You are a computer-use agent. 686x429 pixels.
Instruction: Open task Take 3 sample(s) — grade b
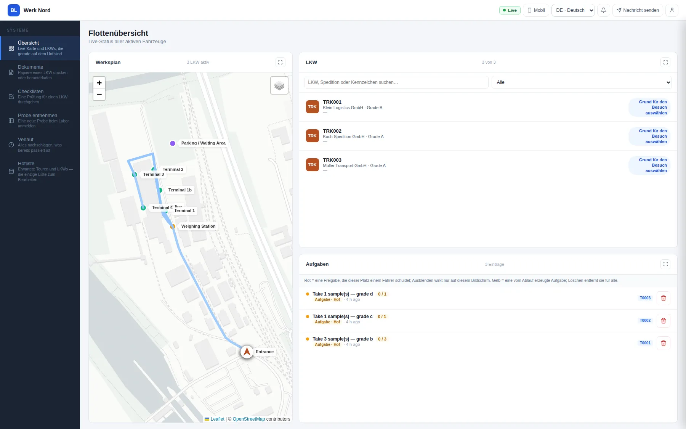pyautogui.click(x=488, y=343)
